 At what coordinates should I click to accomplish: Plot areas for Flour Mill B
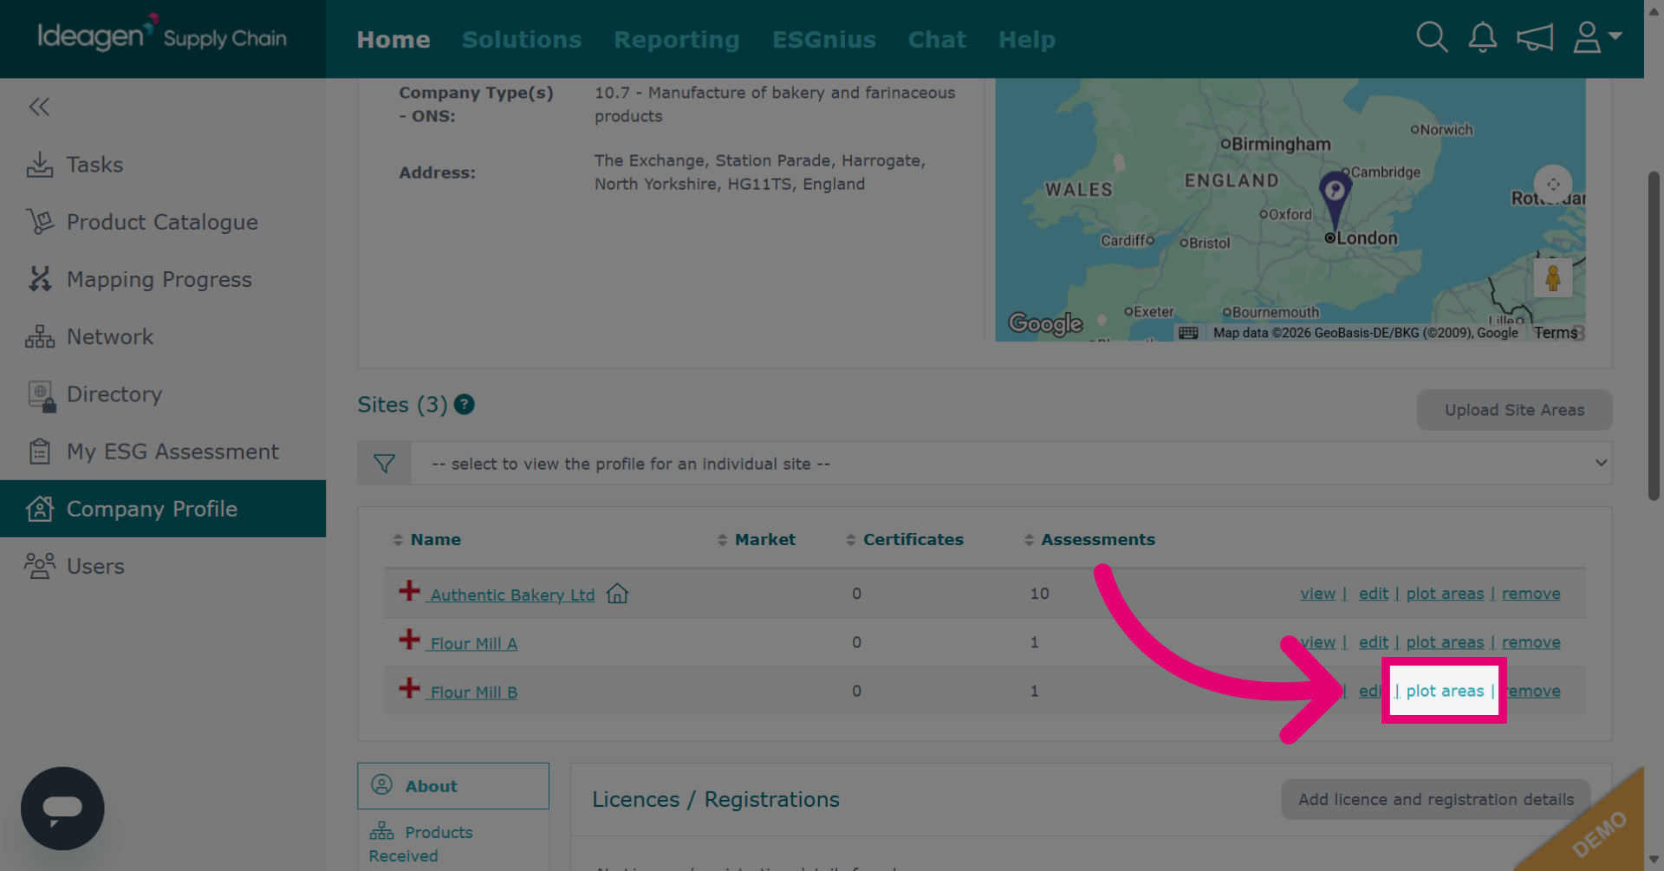(1445, 691)
